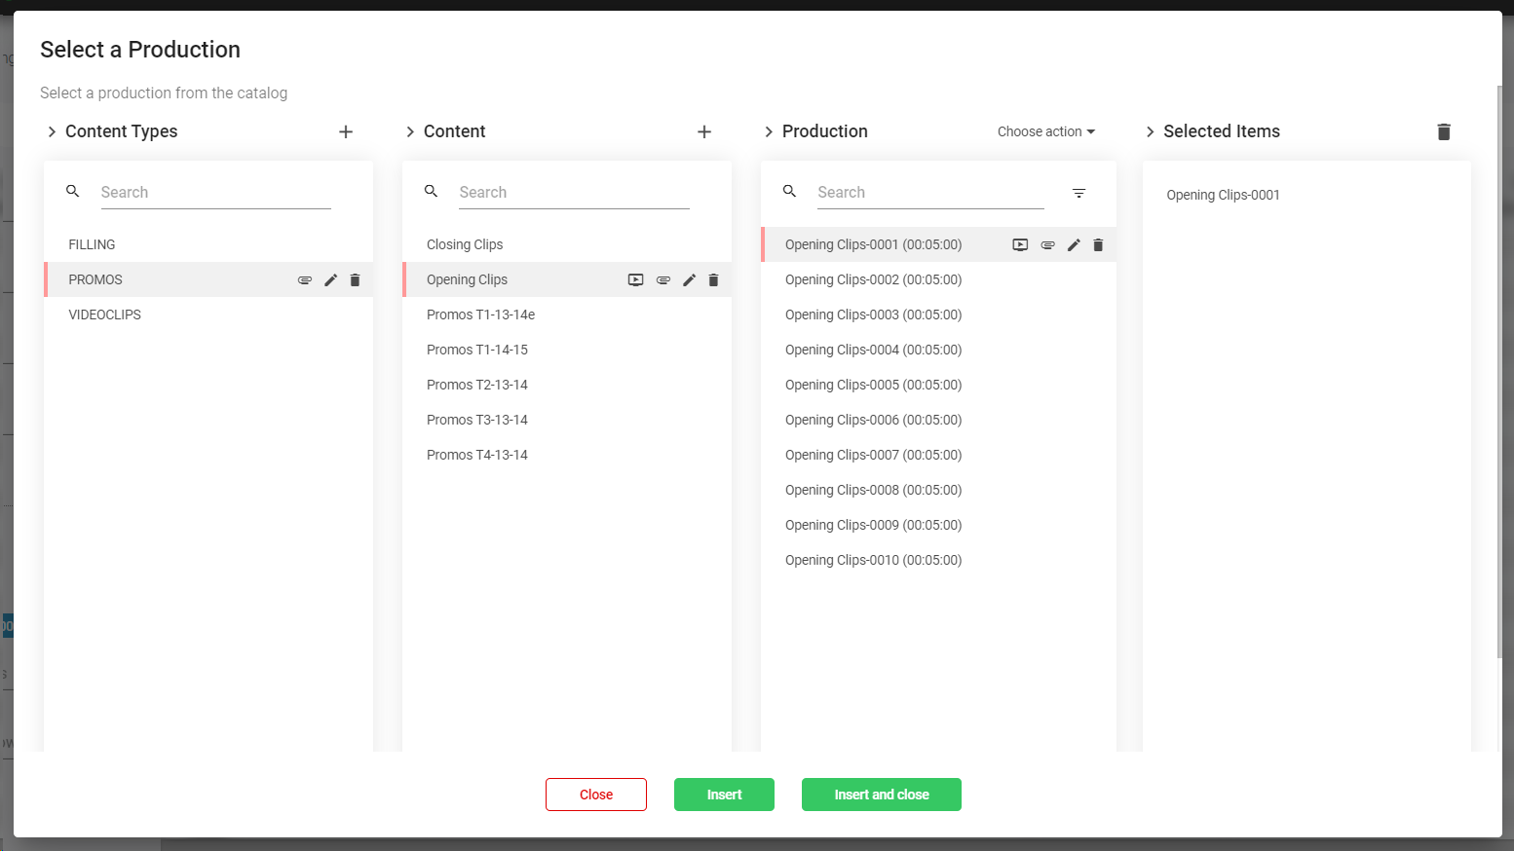The height and width of the screenshot is (851, 1514).
Task: Preview the Opening Clips content
Action: click(x=635, y=280)
